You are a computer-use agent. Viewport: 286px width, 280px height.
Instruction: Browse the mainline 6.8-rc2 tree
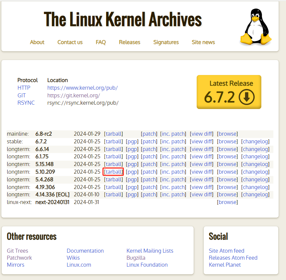[x=227, y=134]
